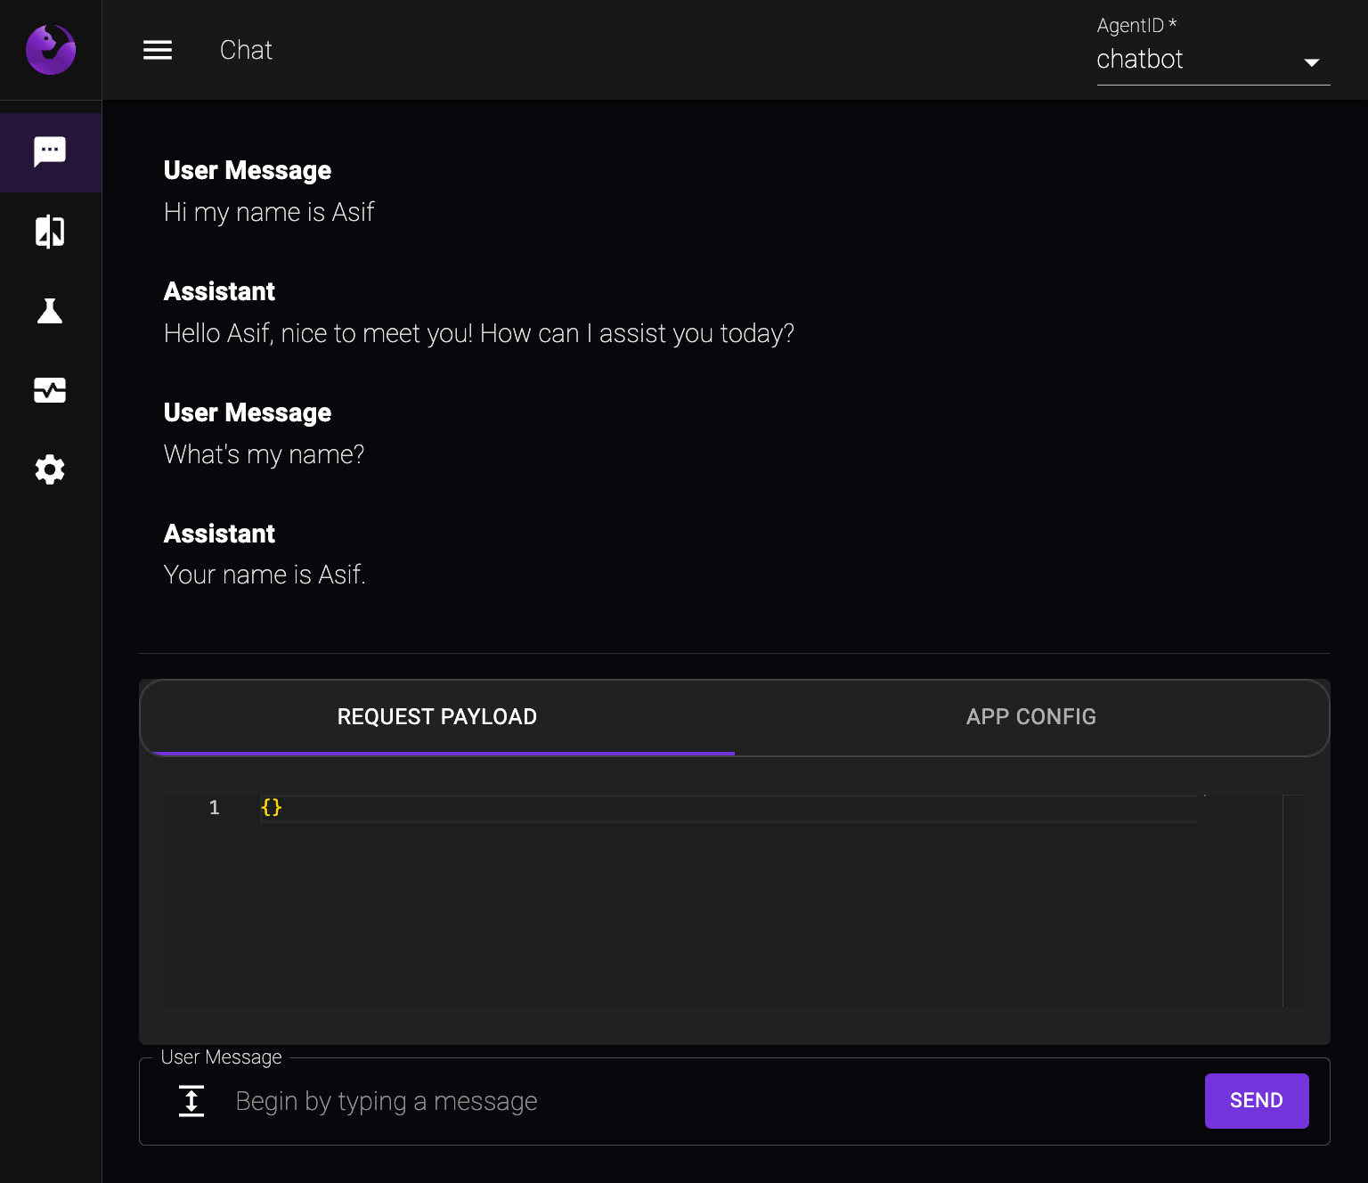Click the AgentID dropdown arrow
Viewport: 1368px width, 1183px height.
click(x=1311, y=62)
